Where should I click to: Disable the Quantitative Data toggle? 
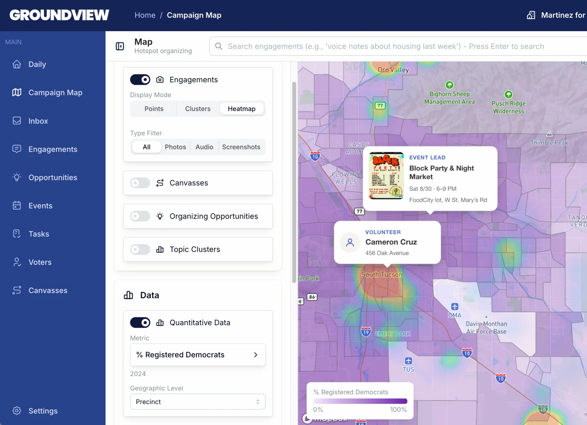pyautogui.click(x=140, y=323)
